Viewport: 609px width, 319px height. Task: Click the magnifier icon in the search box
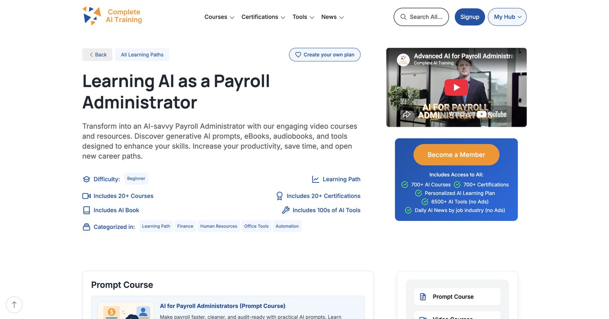[x=403, y=17]
